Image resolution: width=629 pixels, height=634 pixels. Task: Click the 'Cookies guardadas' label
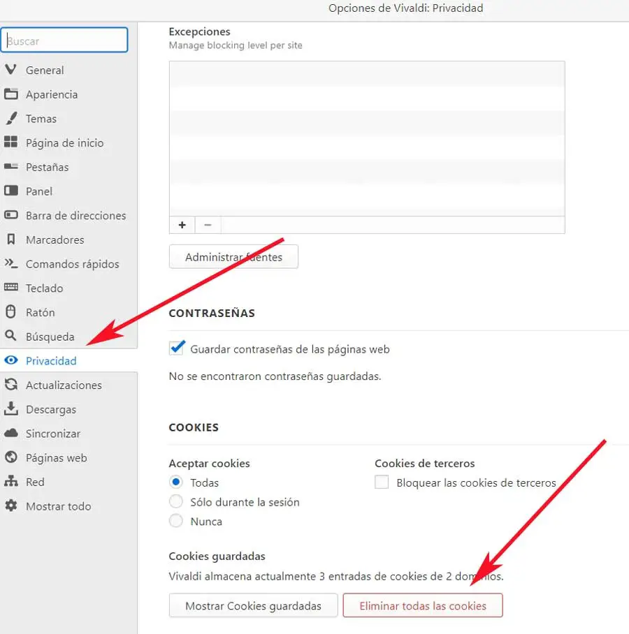click(x=217, y=556)
